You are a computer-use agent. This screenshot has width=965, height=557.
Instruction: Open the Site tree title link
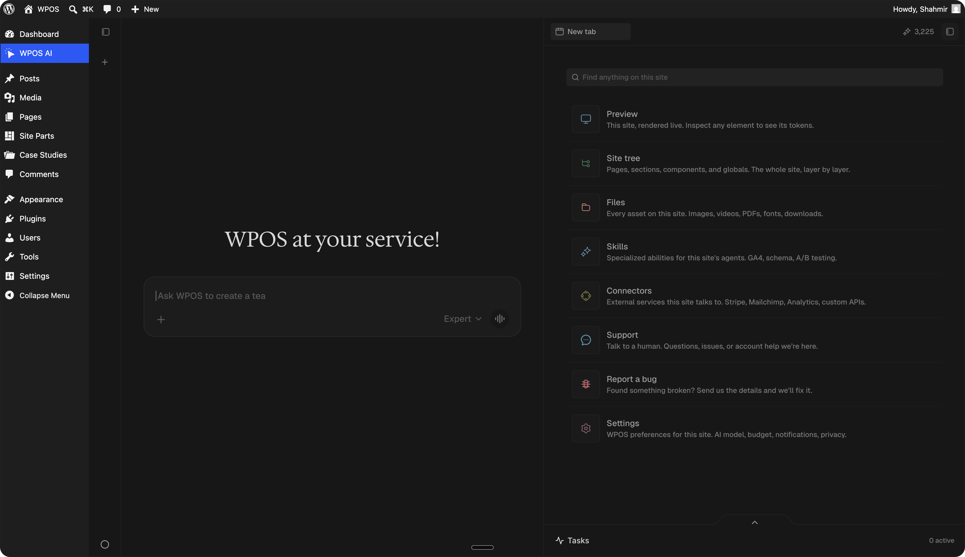pyautogui.click(x=623, y=158)
